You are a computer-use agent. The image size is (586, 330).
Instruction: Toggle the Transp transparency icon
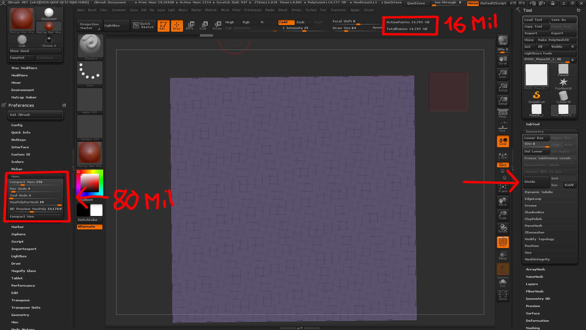503,255
